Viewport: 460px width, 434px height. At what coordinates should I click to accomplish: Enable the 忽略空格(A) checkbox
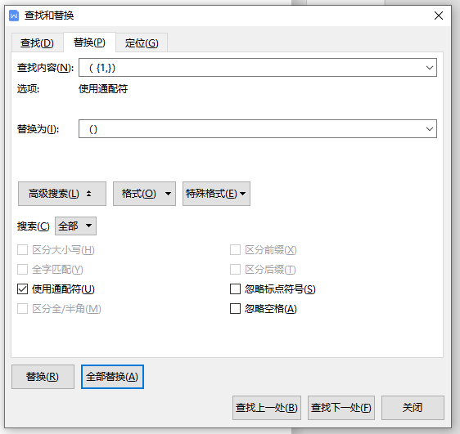tap(235, 309)
